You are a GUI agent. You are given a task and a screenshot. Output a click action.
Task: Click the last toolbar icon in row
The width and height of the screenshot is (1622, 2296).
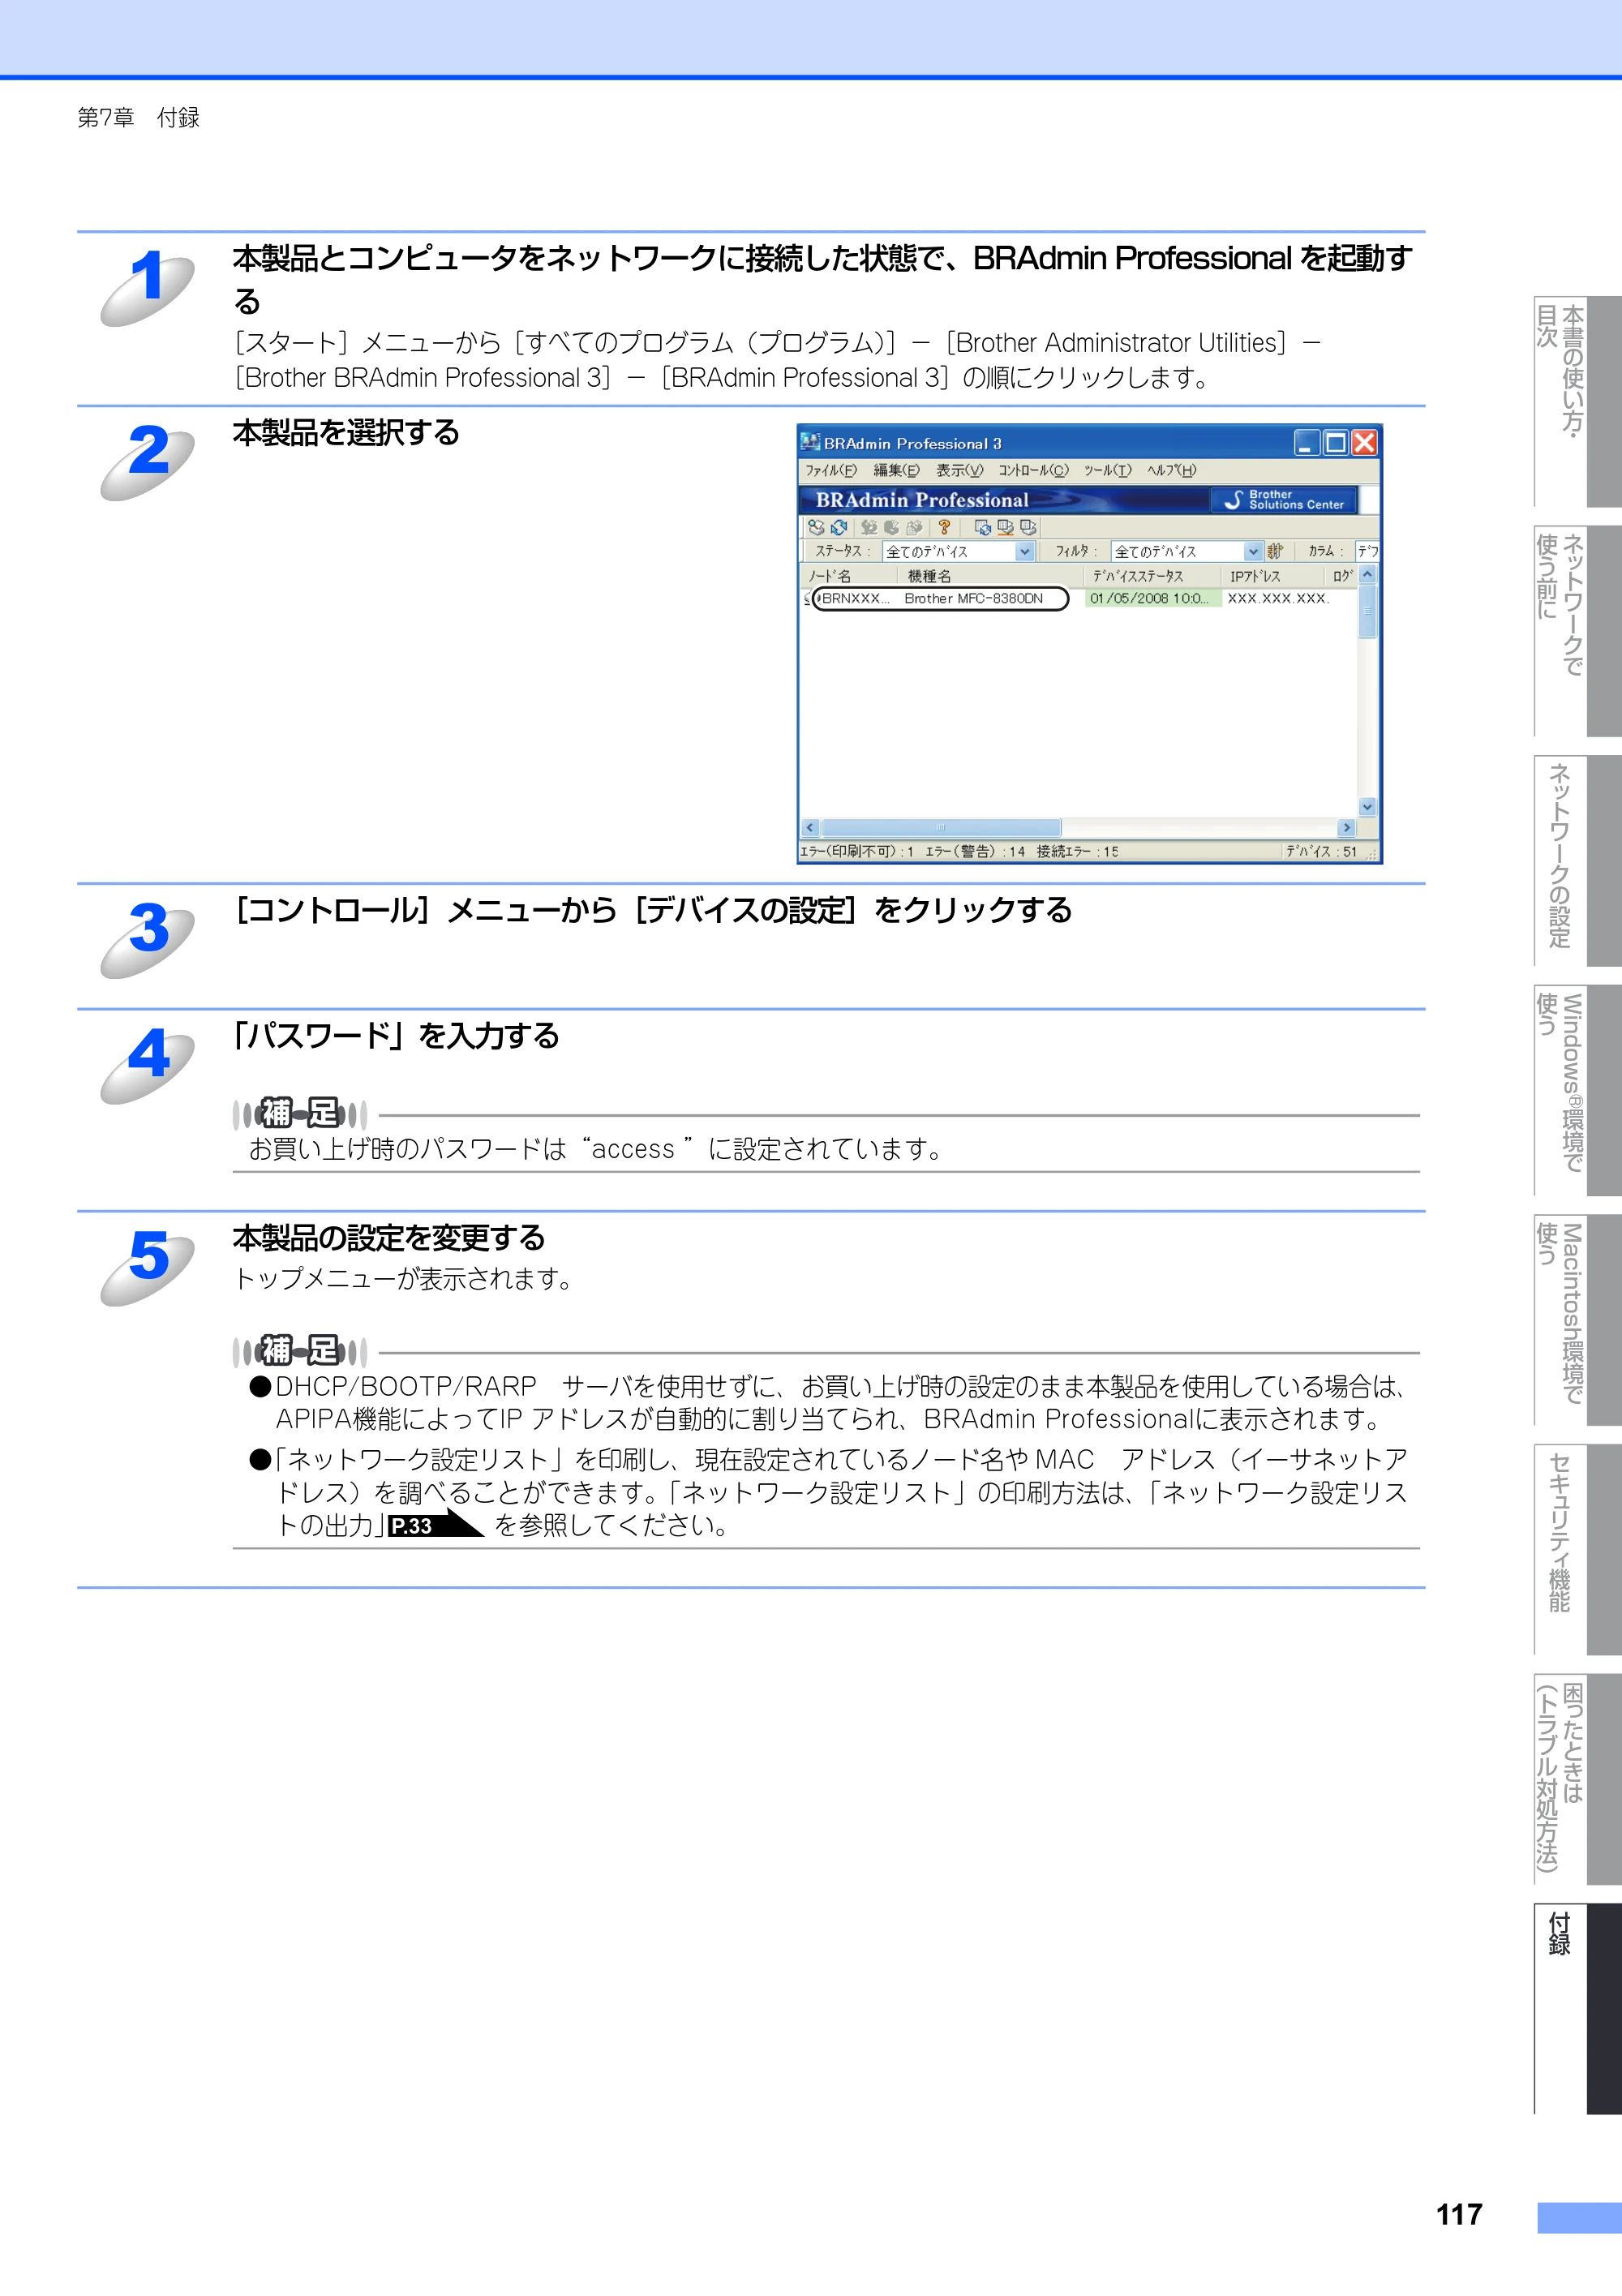tap(1028, 527)
